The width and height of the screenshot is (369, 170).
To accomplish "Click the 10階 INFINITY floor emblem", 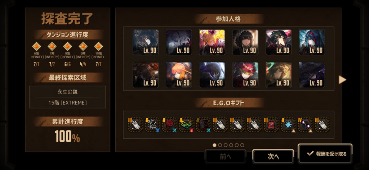I will tap(99, 46).
